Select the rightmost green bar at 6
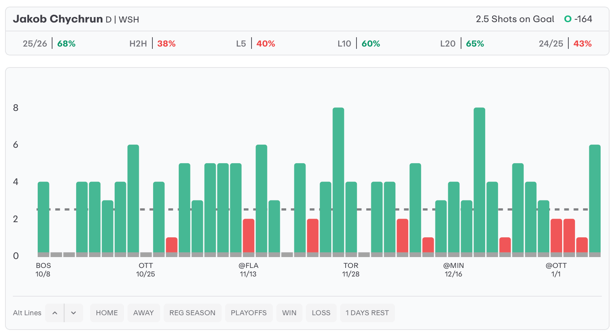This screenshot has width=615, height=335. pos(595,199)
